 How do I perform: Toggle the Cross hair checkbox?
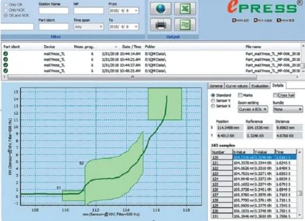point(275,95)
